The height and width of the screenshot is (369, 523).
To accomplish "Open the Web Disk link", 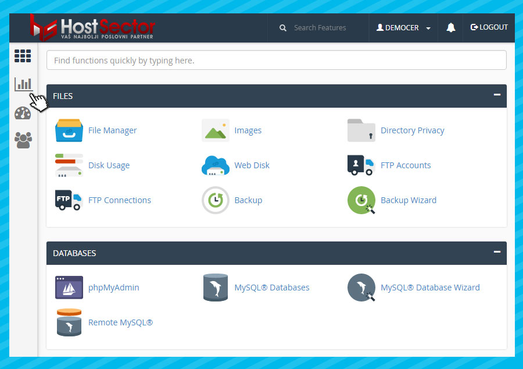I will tap(252, 165).
